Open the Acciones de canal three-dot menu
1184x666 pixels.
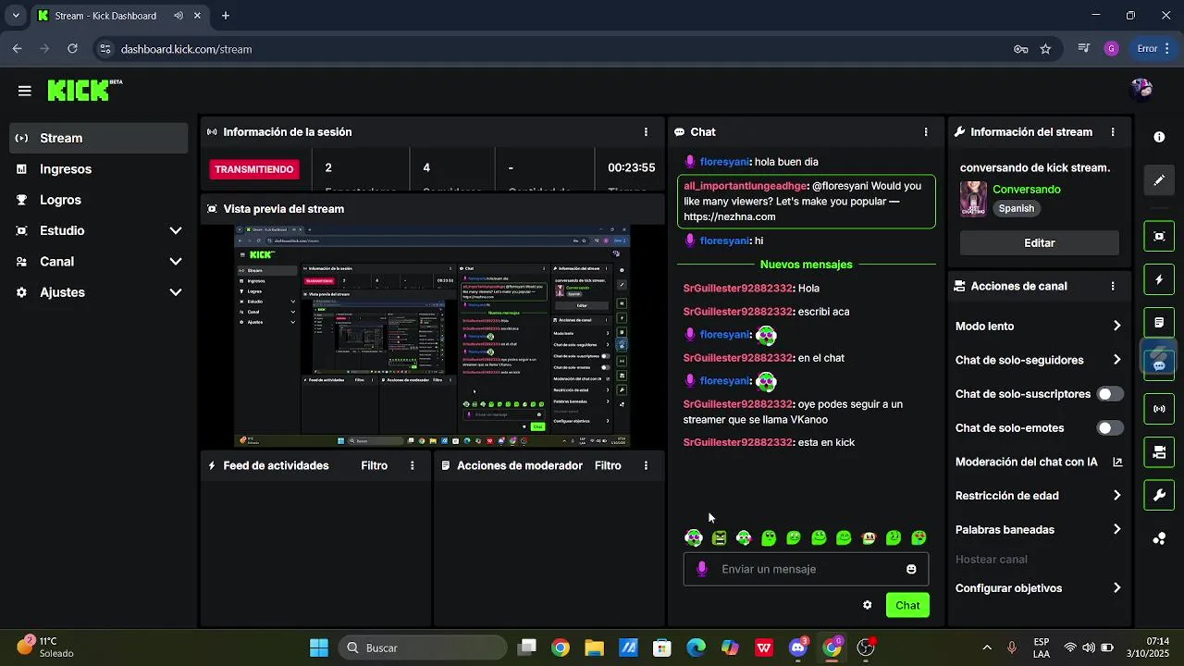click(1113, 287)
